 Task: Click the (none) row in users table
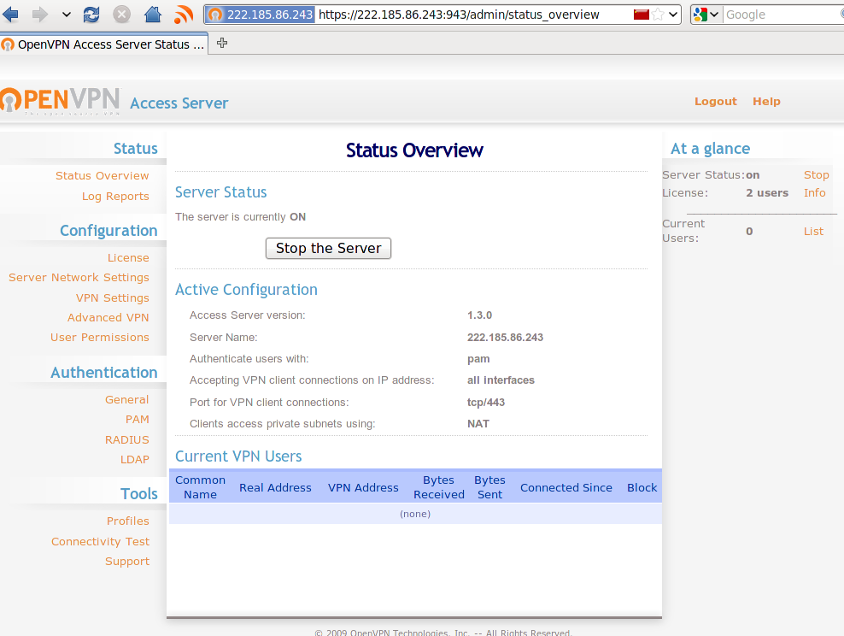[415, 514]
